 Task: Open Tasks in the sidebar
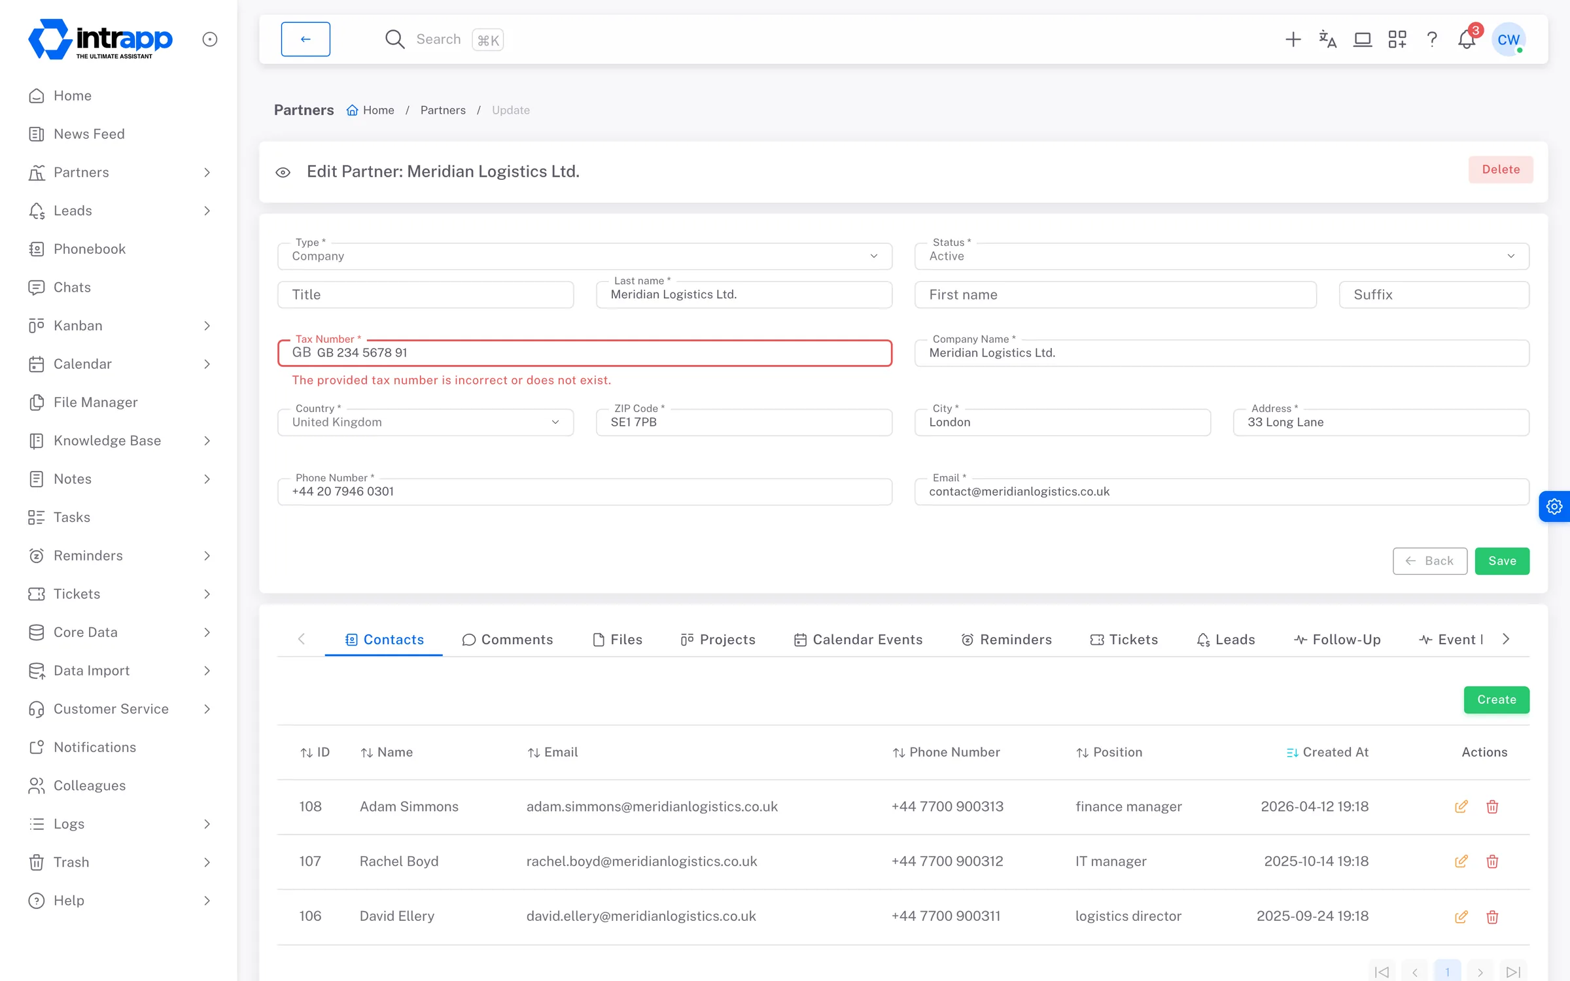click(72, 517)
